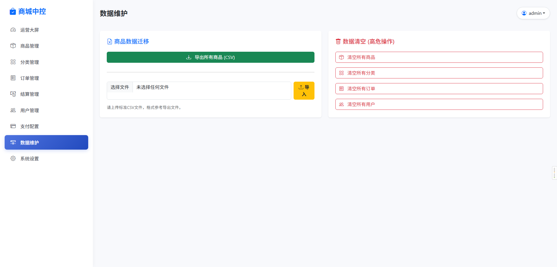Open the admin account dropdown
The height and width of the screenshot is (267, 557).
point(533,13)
